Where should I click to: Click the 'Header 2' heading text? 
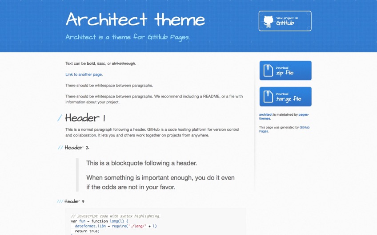(x=77, y=148)
